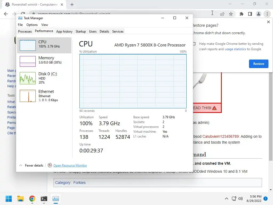Open the View menu in Task Manager
The height and width of the screenshot is (205, 273).
click(x=45, y=25)
